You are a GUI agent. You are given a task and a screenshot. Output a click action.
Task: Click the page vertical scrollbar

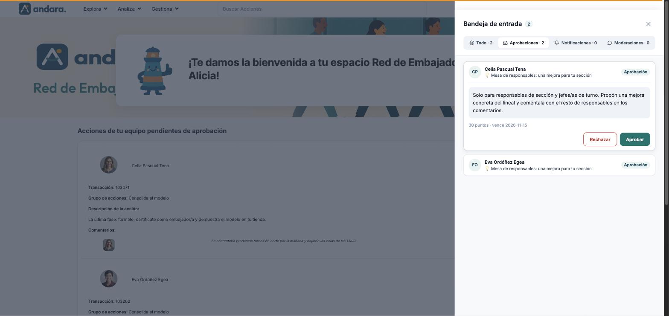666,102
